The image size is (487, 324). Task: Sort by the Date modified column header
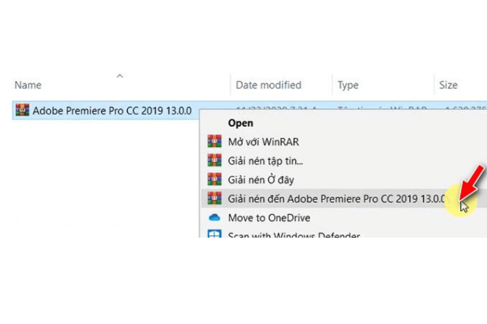[x=268, y=85]
